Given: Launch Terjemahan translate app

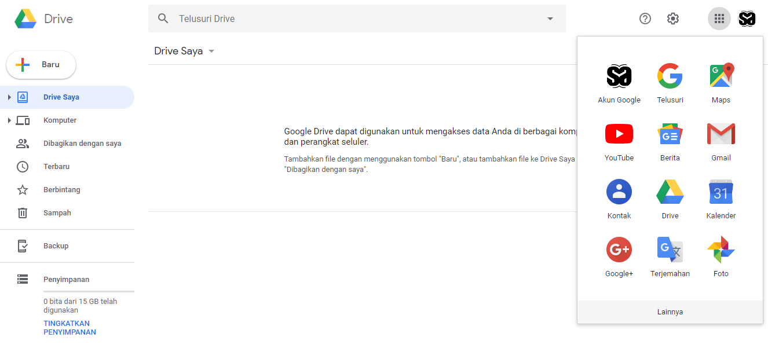Looking at the screenshot, I should pos(670,258).
